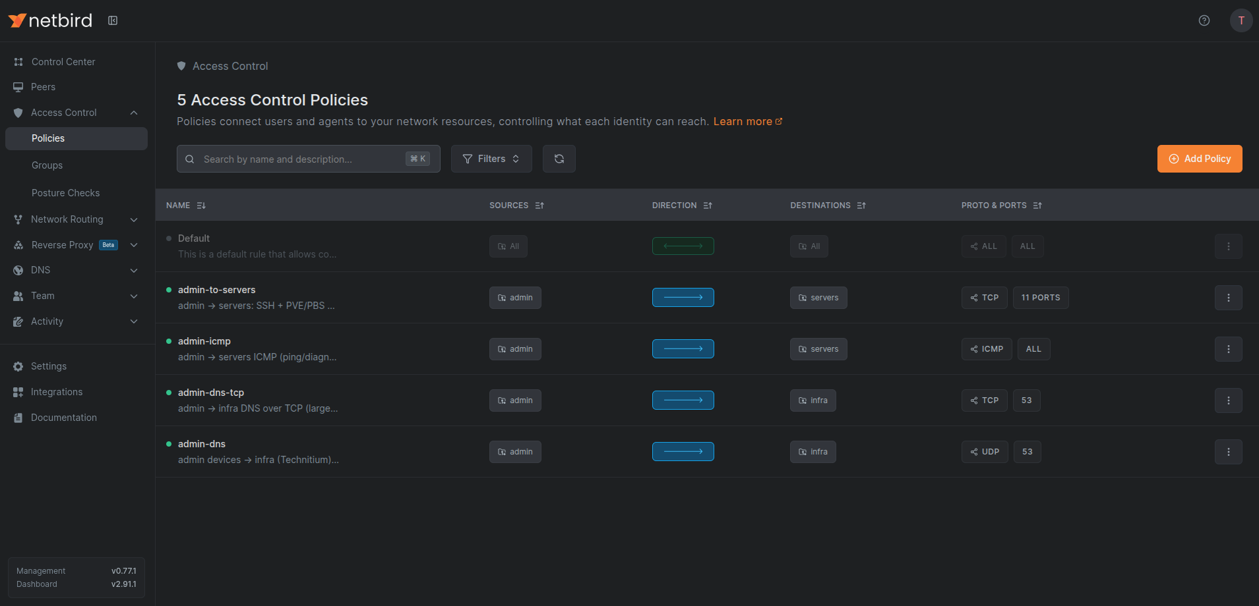The height and width of the screenshot is (606, 1259).
Task: Click the refresh policies icon button
Action: [559, 159]
